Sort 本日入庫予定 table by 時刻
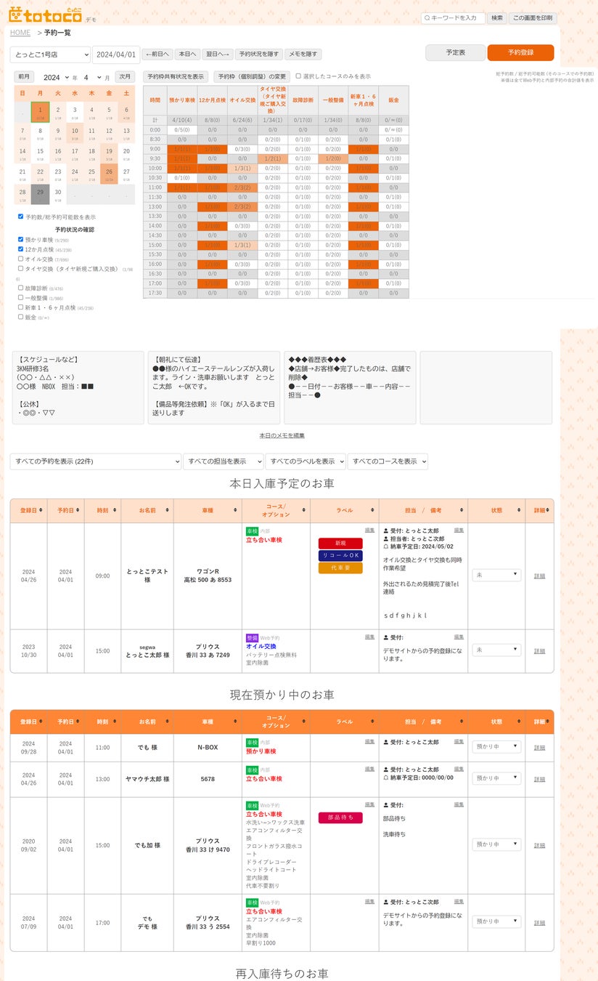This screenshot has width=598, height=981. tap(102, 510)
